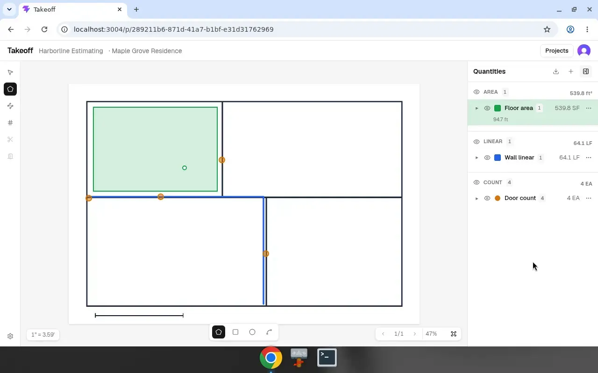This screenshot has height=373, width=598.
Task: Select the scissors cut tool
Action: [x=10, y=139]
